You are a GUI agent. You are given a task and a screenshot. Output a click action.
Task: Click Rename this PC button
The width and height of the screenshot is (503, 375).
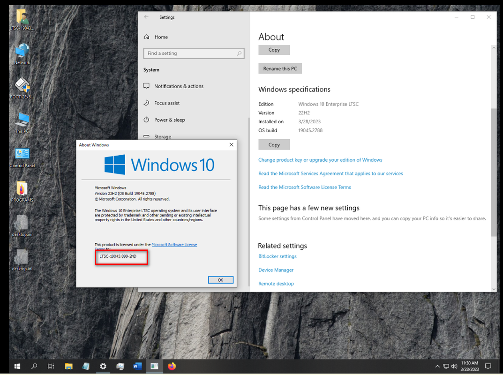[280, 68]
